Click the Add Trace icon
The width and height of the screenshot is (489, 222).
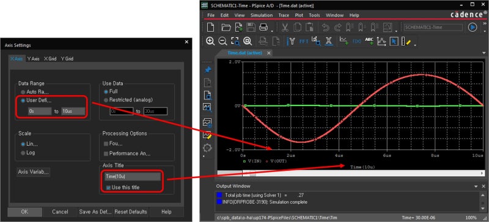[344, 41]
